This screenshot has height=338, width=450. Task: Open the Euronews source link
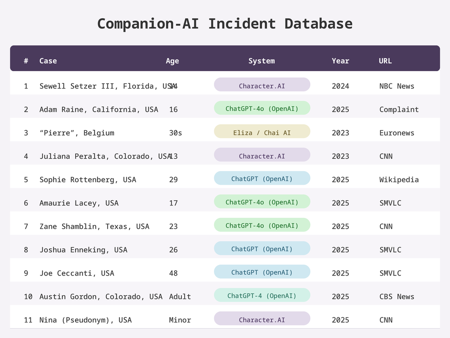point(397,133)
